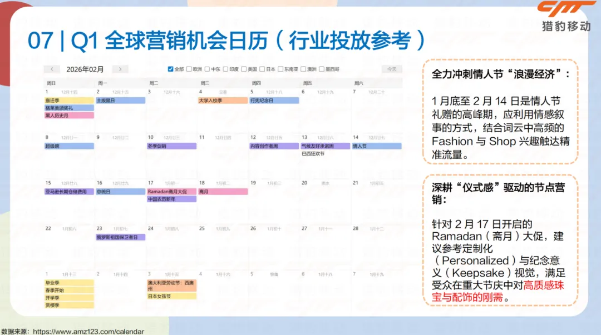
Task: Select date 25 in the calendar
Action: tap(201, 228)
